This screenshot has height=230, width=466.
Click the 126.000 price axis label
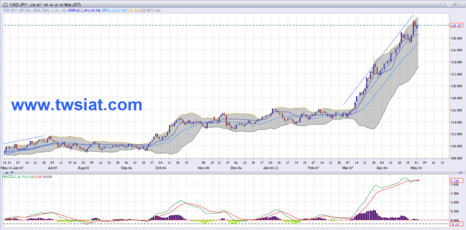pos(457,50)
